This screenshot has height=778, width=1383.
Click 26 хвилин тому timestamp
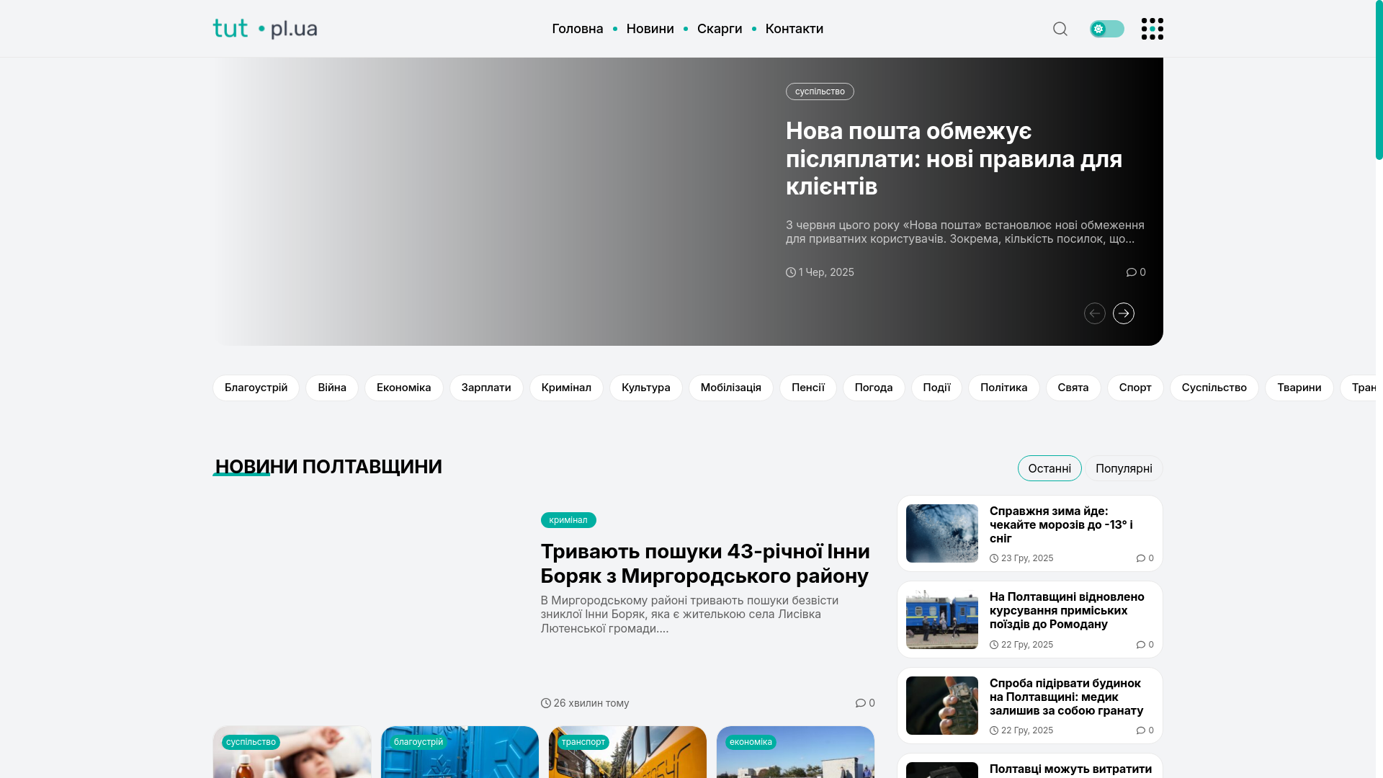click(591, 703)
